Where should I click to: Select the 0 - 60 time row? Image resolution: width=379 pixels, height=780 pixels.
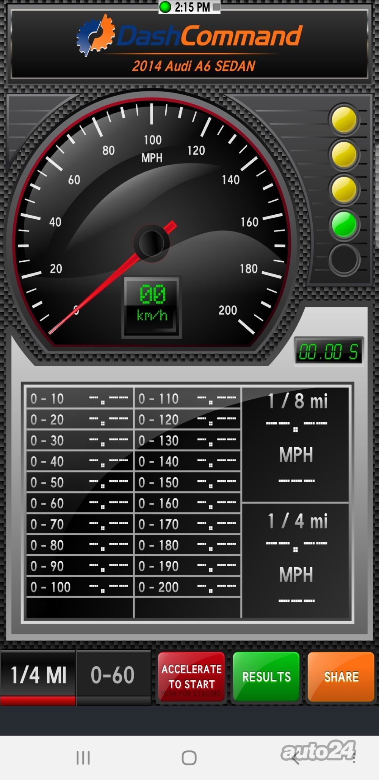coord(80,503)
